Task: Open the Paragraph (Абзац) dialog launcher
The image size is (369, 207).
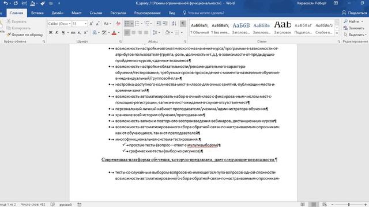Action: 185,41
